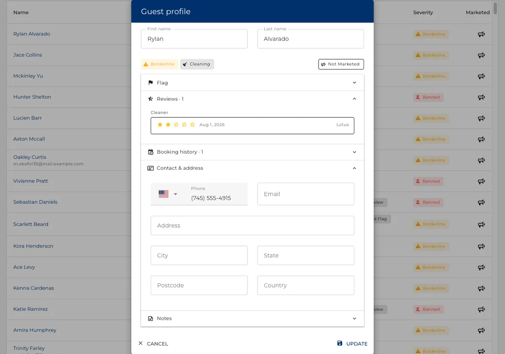505x354 pixels.
Task: Click megaphone icon in Hunter Shelton row
Action: 481,97
